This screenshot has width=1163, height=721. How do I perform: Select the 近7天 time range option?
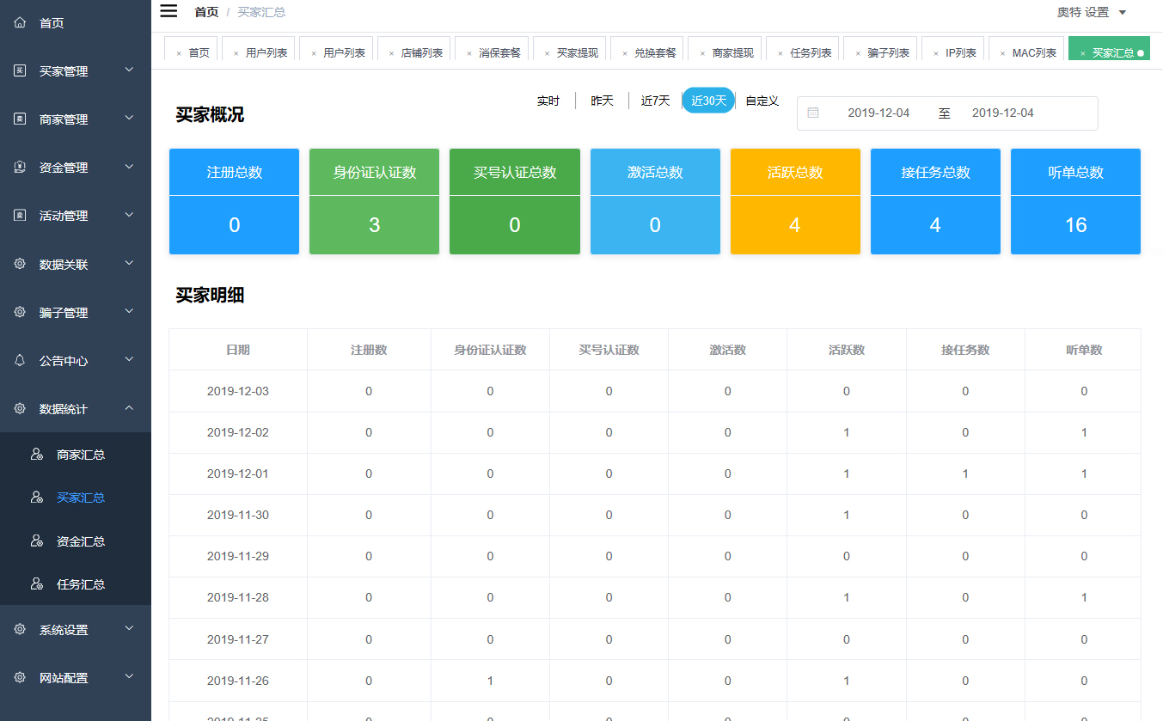655,101
